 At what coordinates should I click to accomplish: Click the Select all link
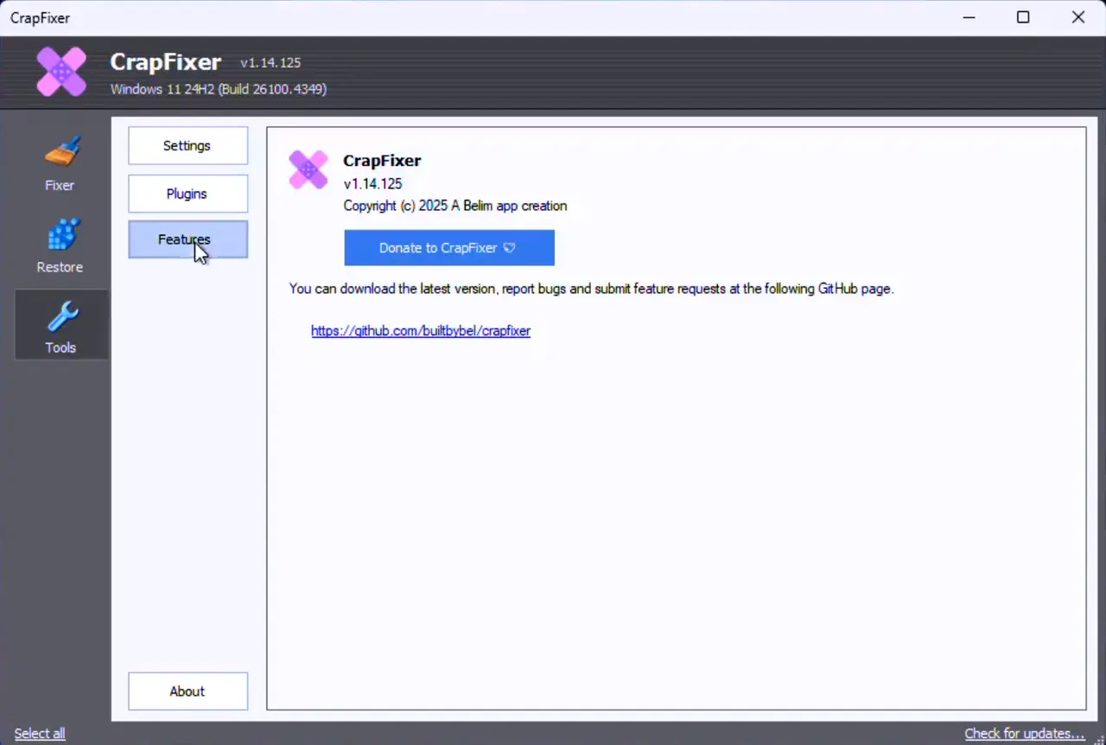click(40, 734)
